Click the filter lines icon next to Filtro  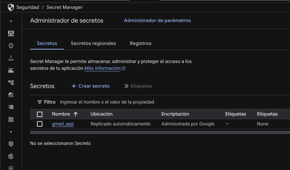pos(40,102)
